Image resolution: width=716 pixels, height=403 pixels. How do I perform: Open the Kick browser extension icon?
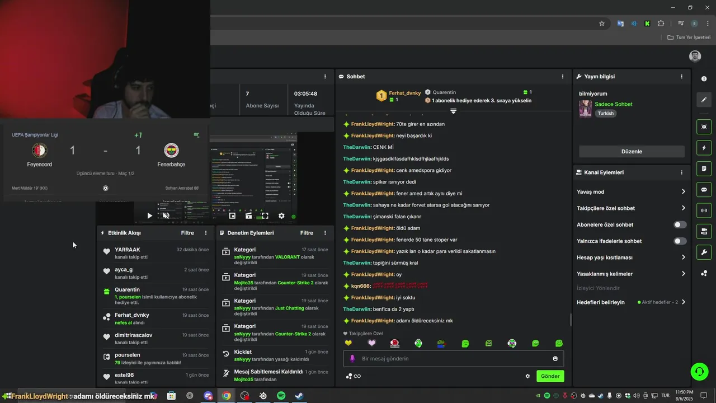click(647, 24)
